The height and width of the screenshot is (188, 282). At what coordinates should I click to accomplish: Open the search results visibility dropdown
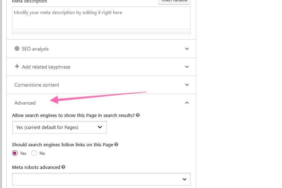[59, 127]
